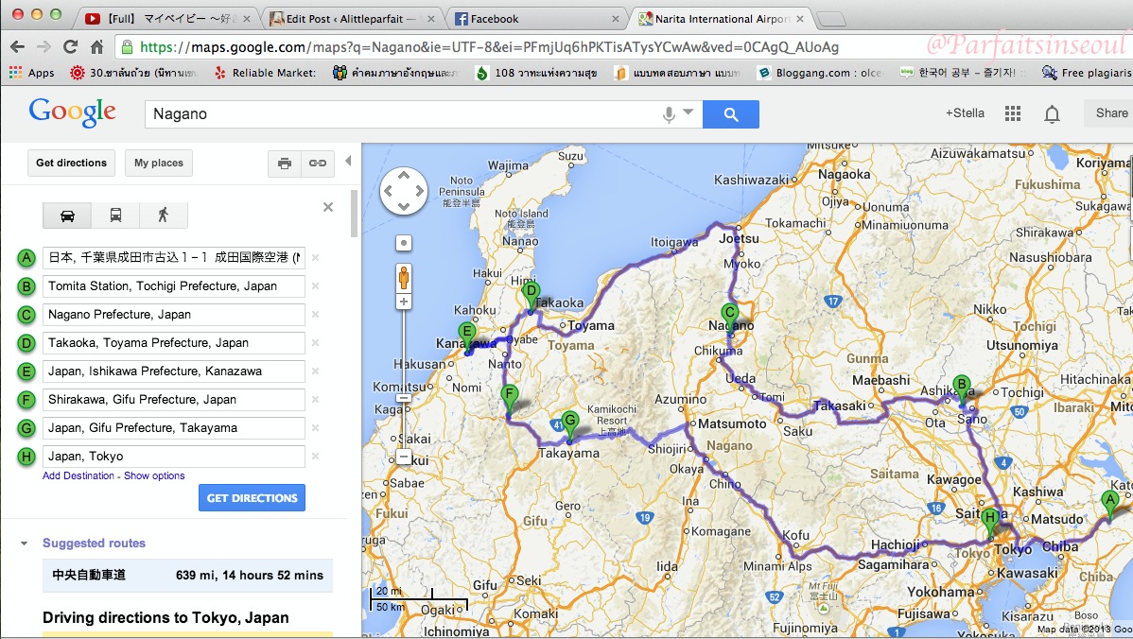Collapse the Suggested routes triangle
The image size is (1133, 639).
pyautogui.click(x=24, y=543)
